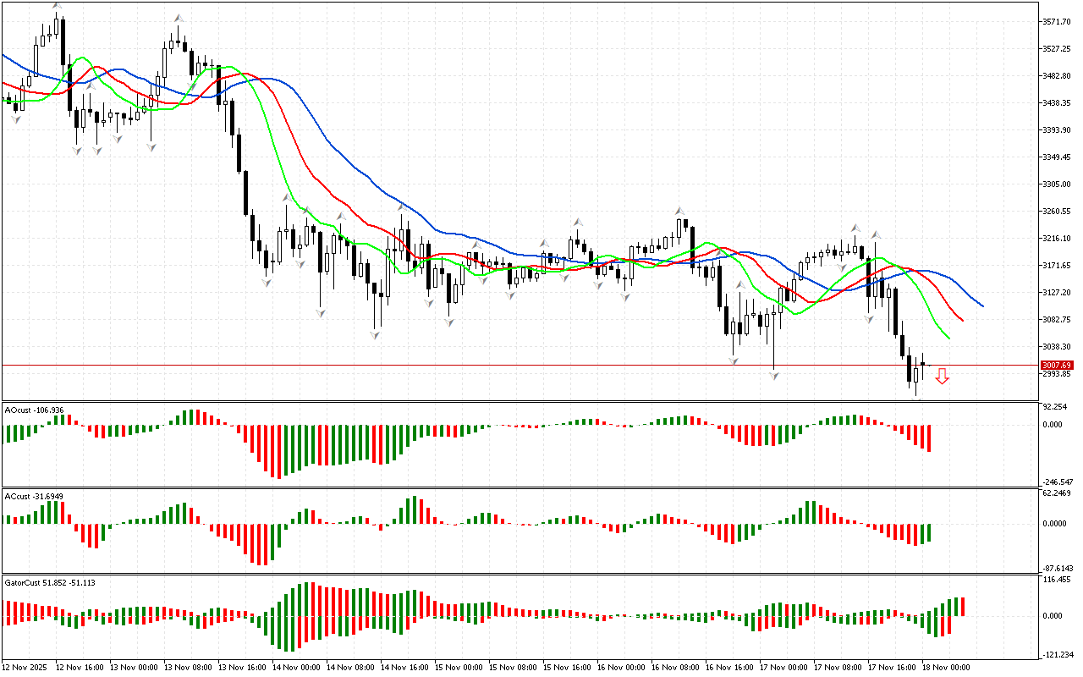Click the current price tag 3007.69
Viewport: 1083px width, 677px height.
click(1057, 366)
